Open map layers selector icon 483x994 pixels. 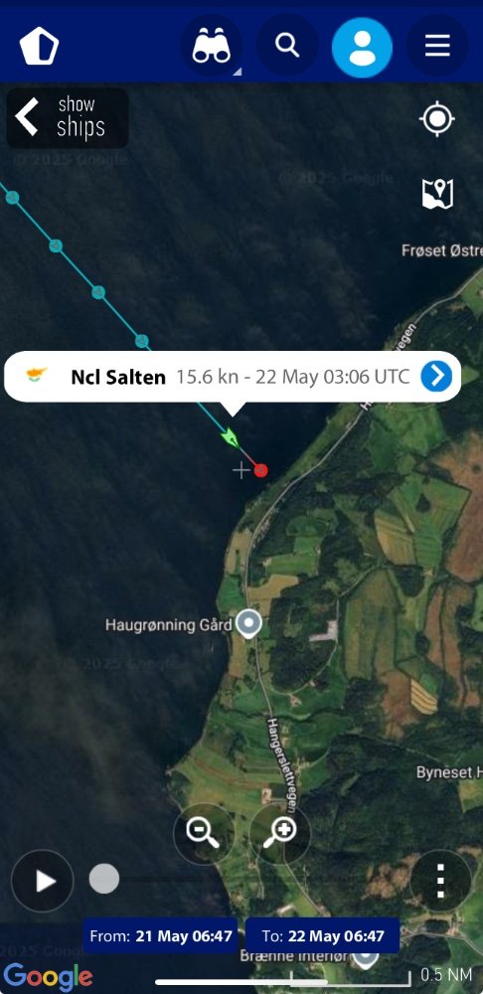coord(437,194)
